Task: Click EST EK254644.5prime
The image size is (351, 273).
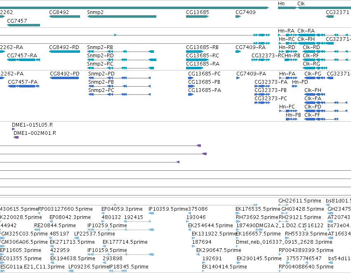Action: 210,226
